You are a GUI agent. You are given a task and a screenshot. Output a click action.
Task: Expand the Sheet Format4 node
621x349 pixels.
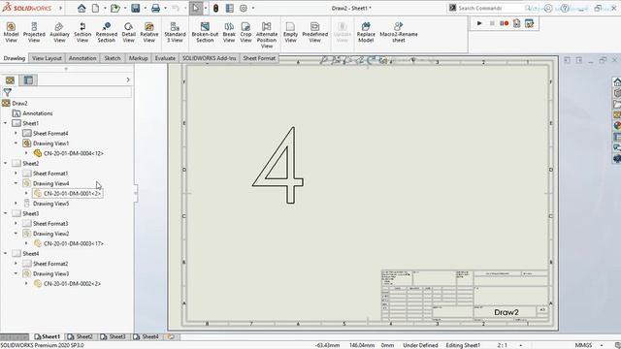(x=16, y=133)
